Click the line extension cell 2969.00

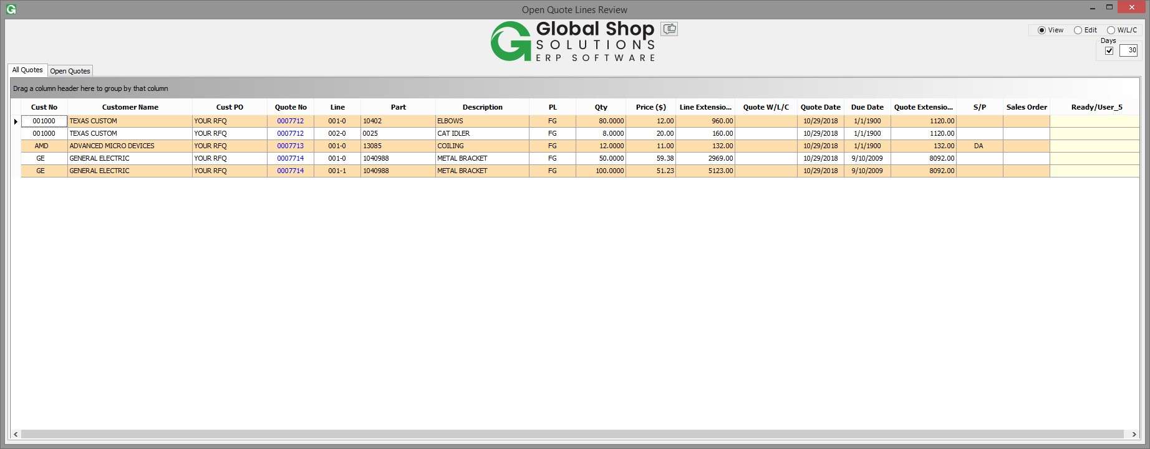[x=705, y=158]
